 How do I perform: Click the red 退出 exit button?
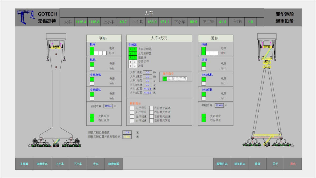point(293,164)
